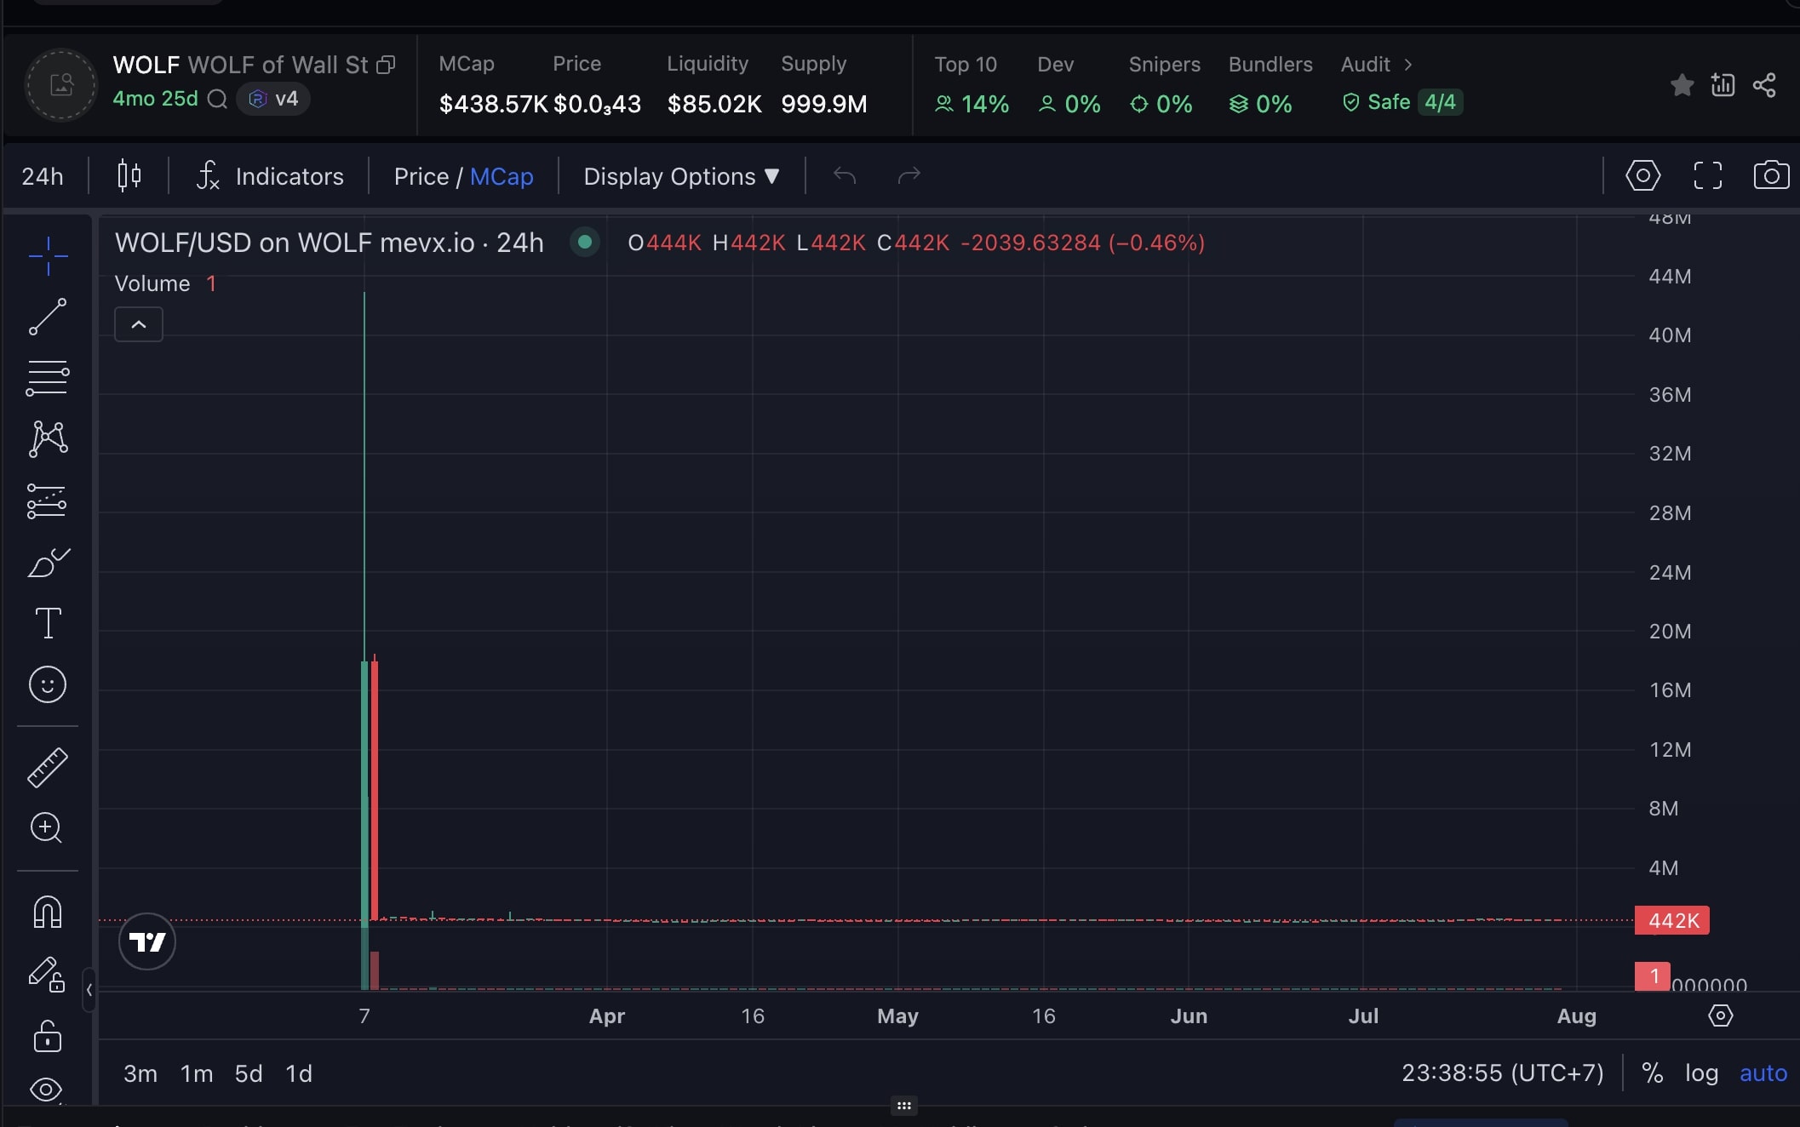Copy the WOLF token address
The height and width of the screenshot is (1127, 1800).
[386, 65]
